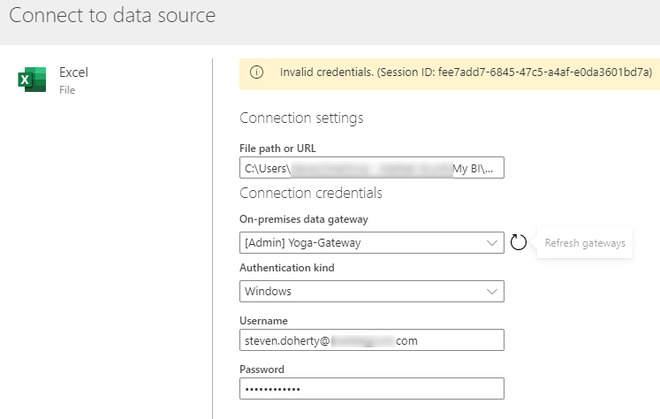The height and width of the screenshot is (419, 660).
Task: Click the chevron arrow on Yoga-Gateway dropdown
Action: pos(491,243)
